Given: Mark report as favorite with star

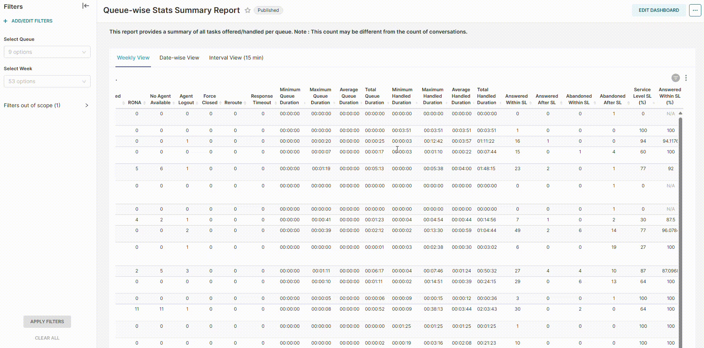Looking at the screenshot, I should (248, 10).
